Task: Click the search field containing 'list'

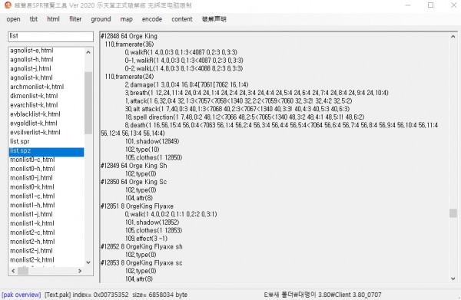Action: (51, 36)
